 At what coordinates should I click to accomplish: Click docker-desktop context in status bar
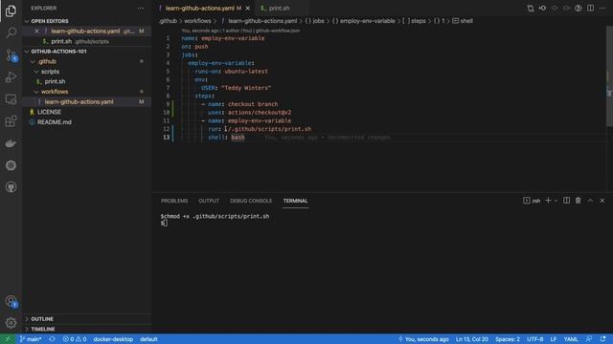coord(113,339)
